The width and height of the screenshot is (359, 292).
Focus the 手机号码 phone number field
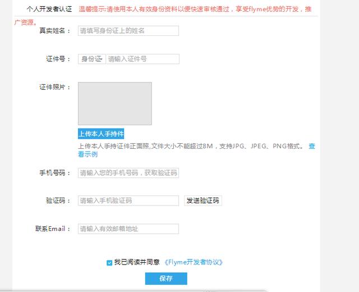coord(128,173)
